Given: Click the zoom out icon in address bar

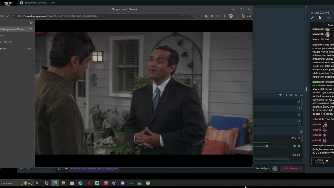Looking at the screenshot, I should [187, 16].
